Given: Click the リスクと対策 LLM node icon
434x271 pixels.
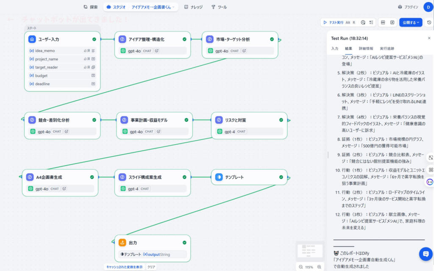Looking at the screenshot, I should pos(219,120).
